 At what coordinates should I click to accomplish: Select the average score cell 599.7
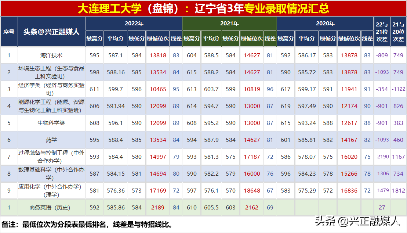116,89
